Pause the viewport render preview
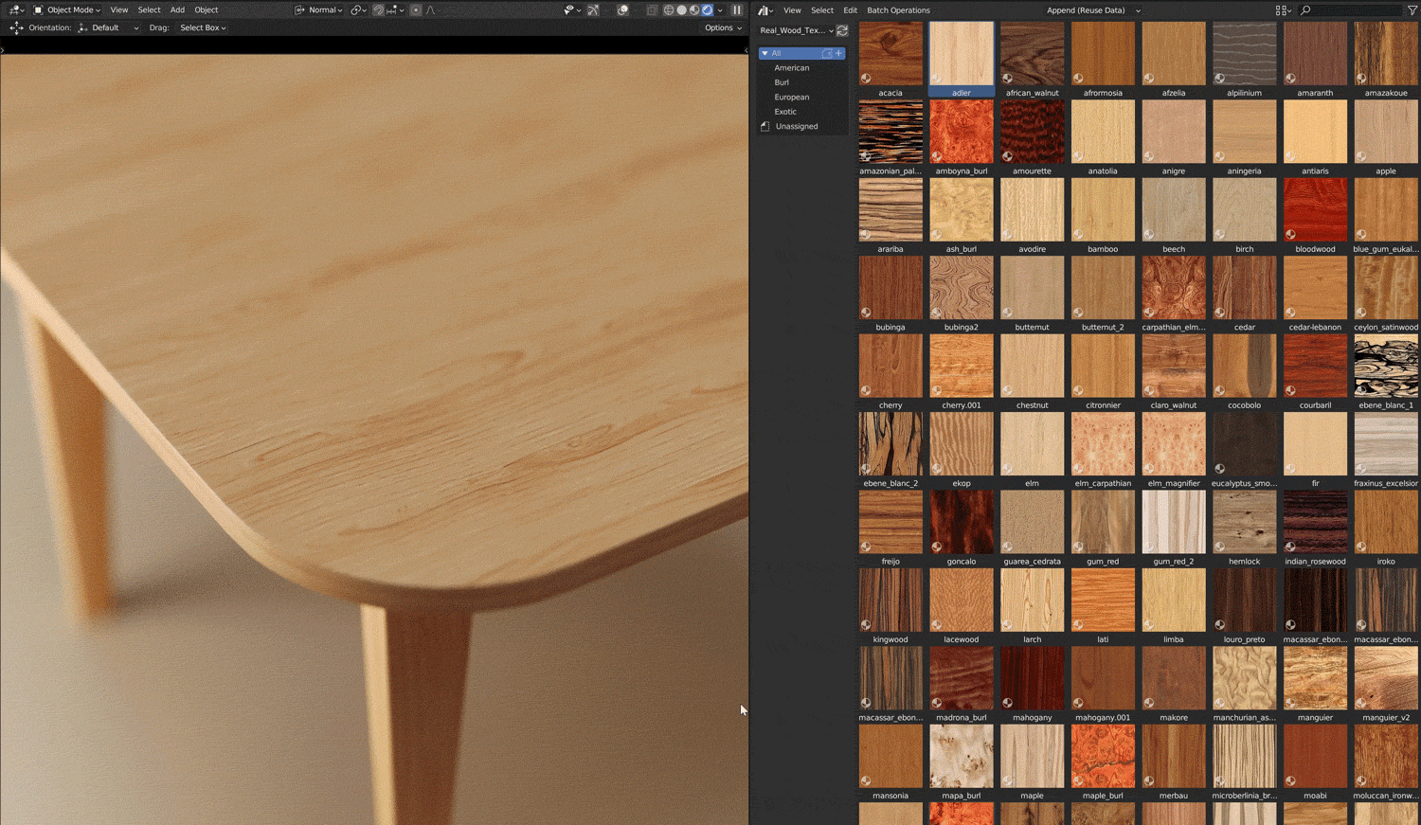Viewport: 1421px width, 825px height. coord(737,10)
